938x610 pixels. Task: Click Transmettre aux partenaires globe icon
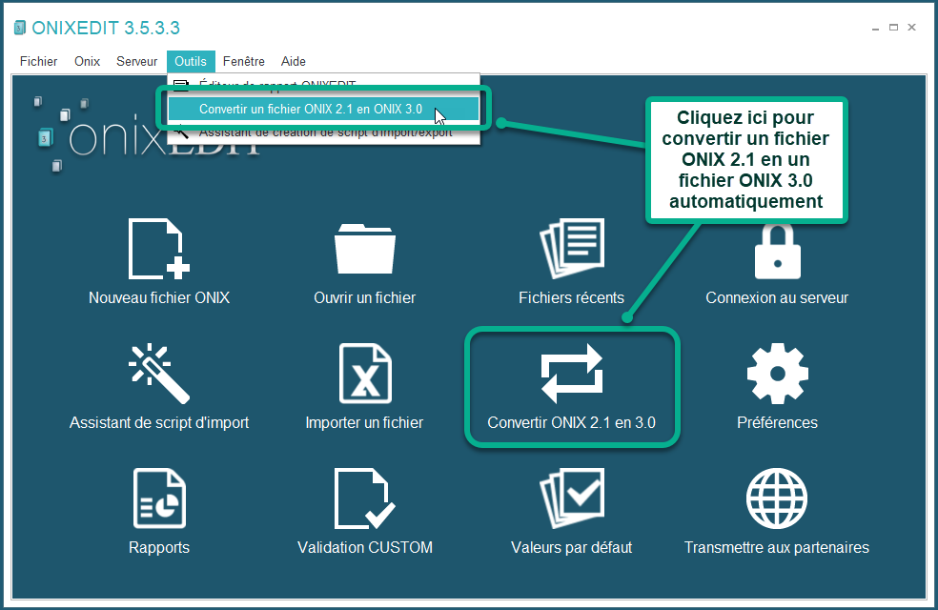[x=777, y=498]
